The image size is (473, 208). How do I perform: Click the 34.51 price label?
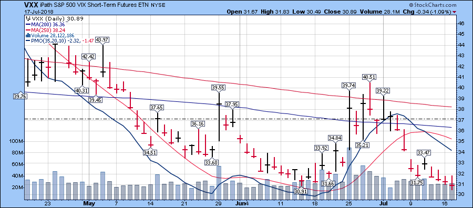coord(150,152)
